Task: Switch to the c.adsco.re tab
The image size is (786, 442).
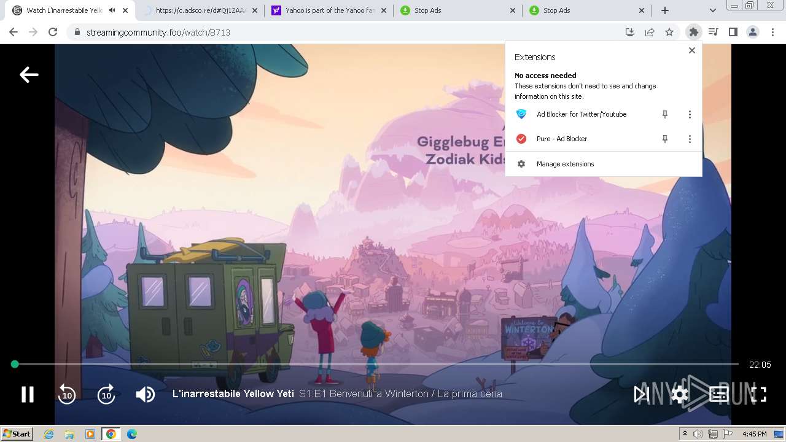Action: click(x=200, y=10)
